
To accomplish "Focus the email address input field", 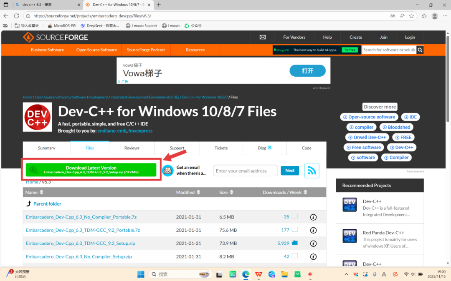I will 246,171.
